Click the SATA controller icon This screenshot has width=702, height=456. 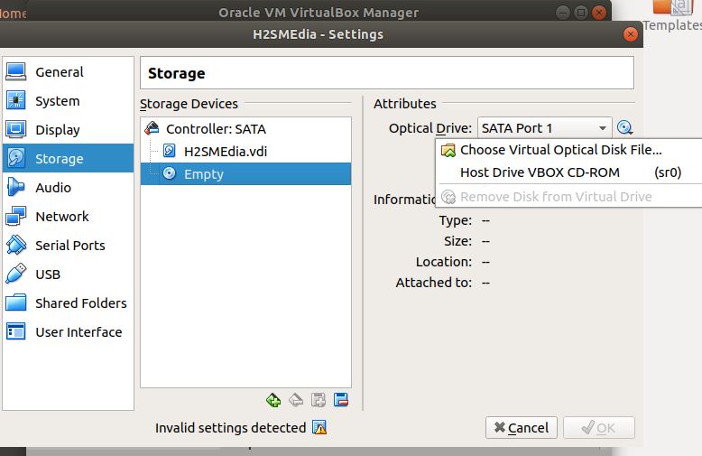point(152,128)
